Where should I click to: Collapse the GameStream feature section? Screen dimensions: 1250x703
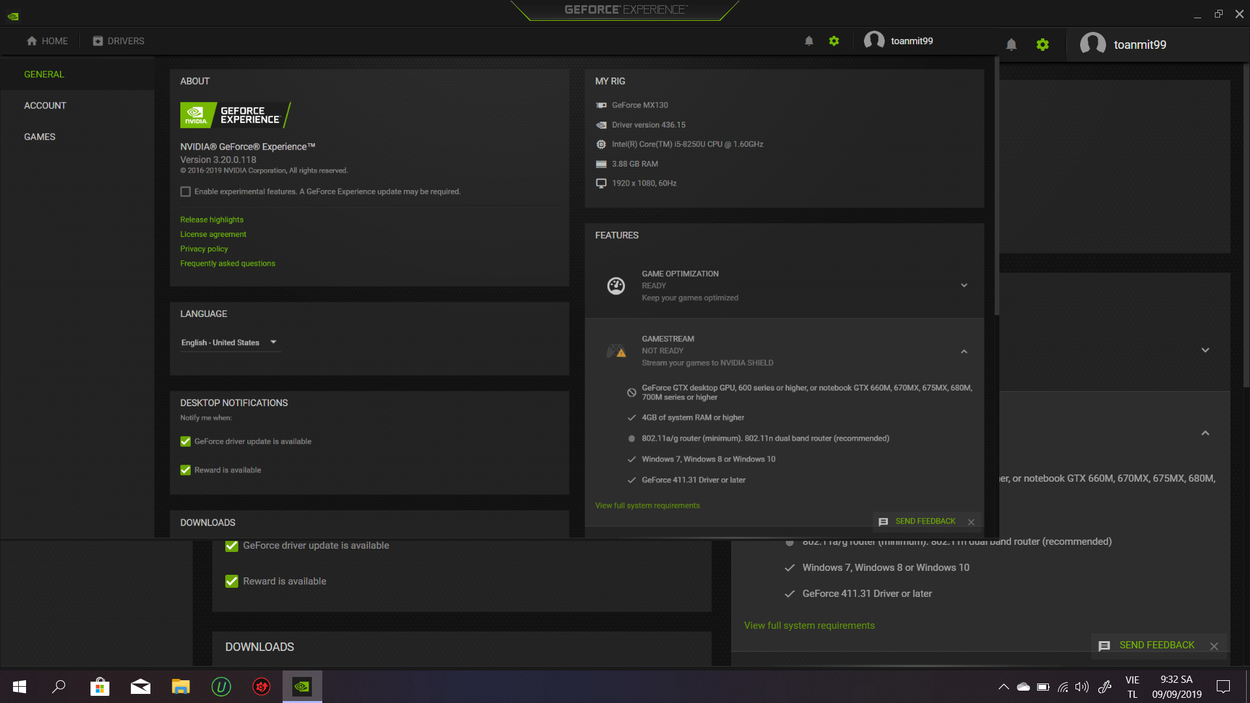coord(964,351)
